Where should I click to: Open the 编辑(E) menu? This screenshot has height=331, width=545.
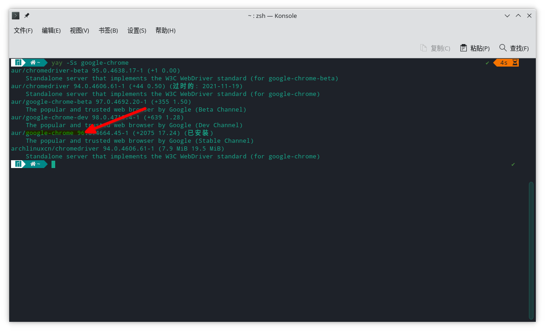[51, 31]
